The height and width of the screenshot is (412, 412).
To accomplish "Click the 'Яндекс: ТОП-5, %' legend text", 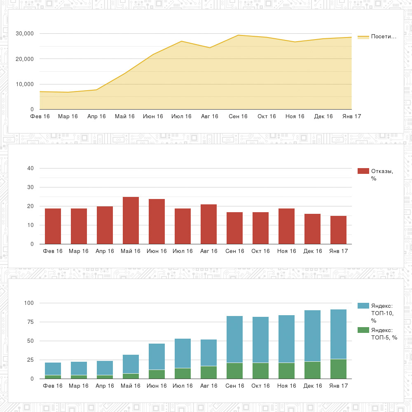I will coord(384,334).
